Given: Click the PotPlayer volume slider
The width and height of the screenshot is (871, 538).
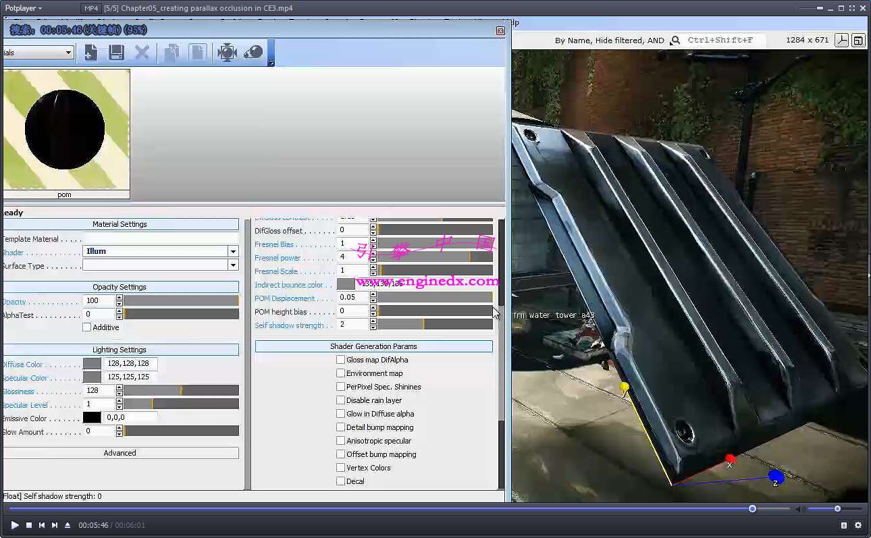Looking at the screenshot, I should (835, 509).
